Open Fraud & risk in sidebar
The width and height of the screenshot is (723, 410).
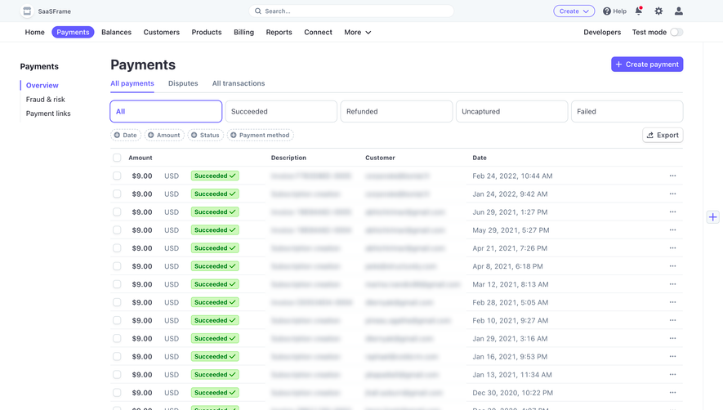(x=45, y=100)
